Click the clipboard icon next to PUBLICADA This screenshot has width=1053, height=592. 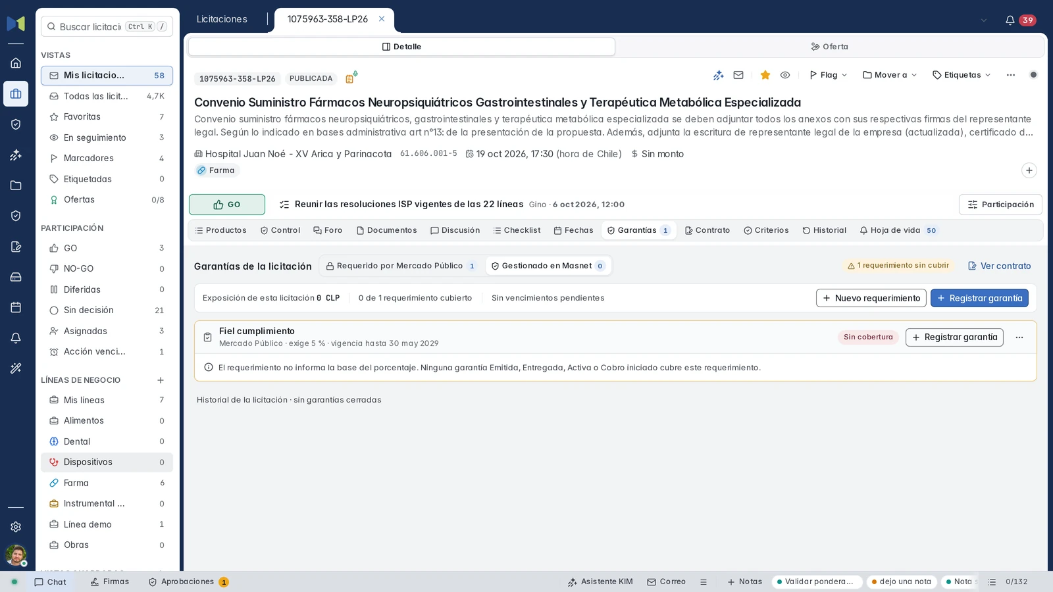click(x=351, y=78)
